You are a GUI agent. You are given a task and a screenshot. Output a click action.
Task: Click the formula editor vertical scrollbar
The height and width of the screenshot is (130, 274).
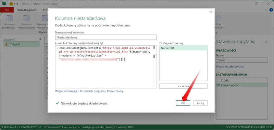pyautogui.click(x=155, y=67)
